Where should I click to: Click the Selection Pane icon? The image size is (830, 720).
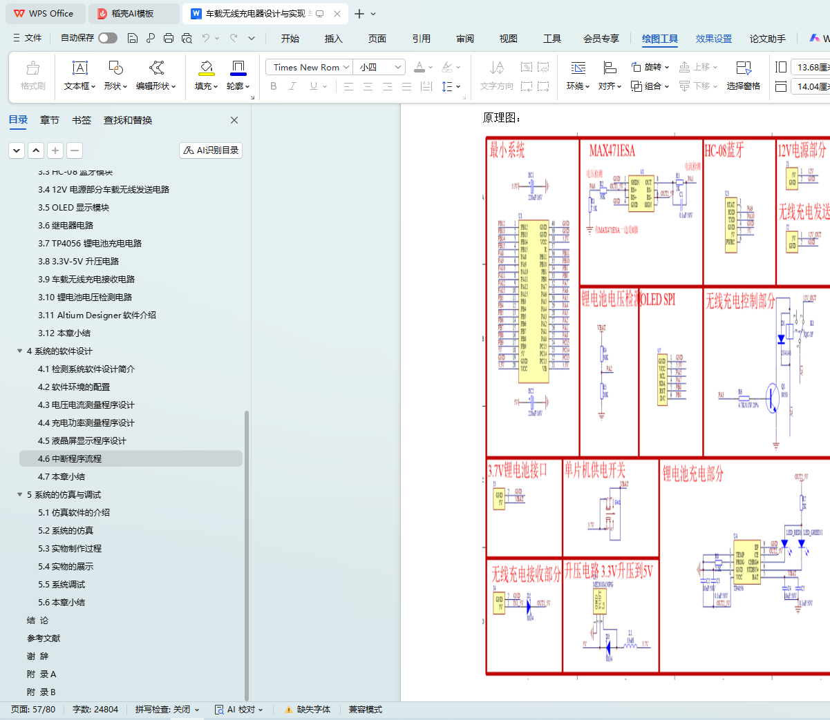click(x=743, y=68)
